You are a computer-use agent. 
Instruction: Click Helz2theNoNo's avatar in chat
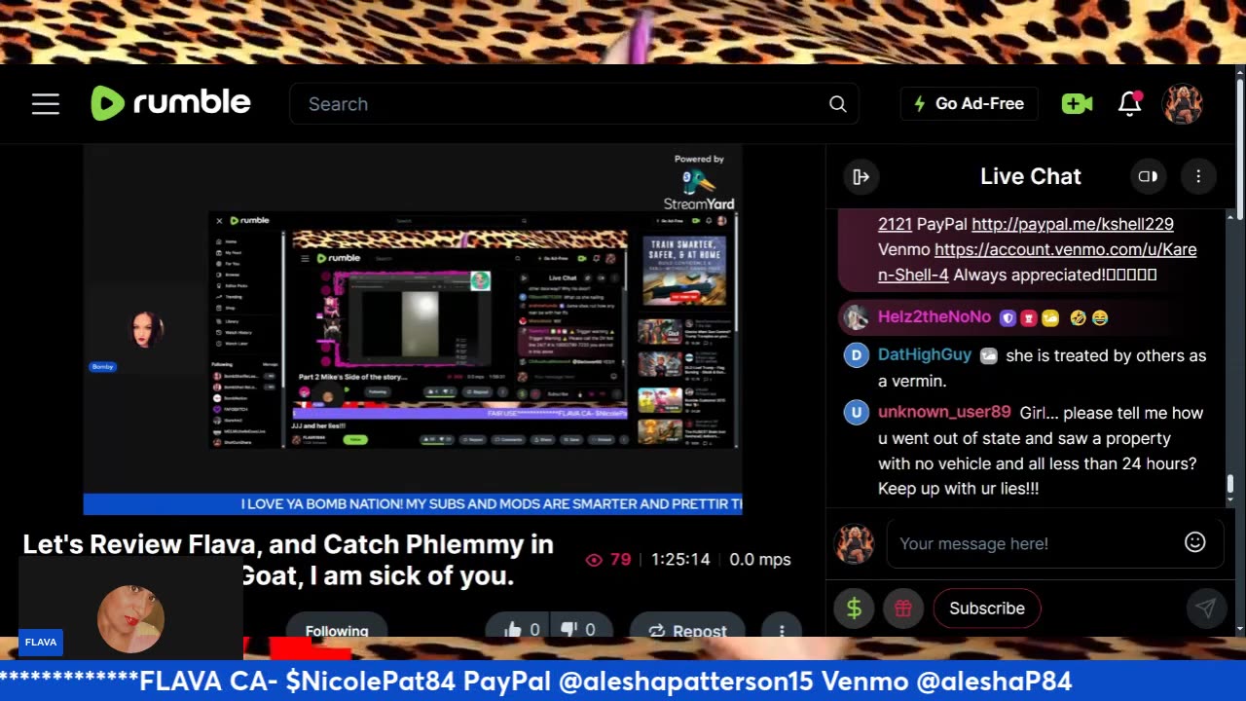tap(856, 317)
